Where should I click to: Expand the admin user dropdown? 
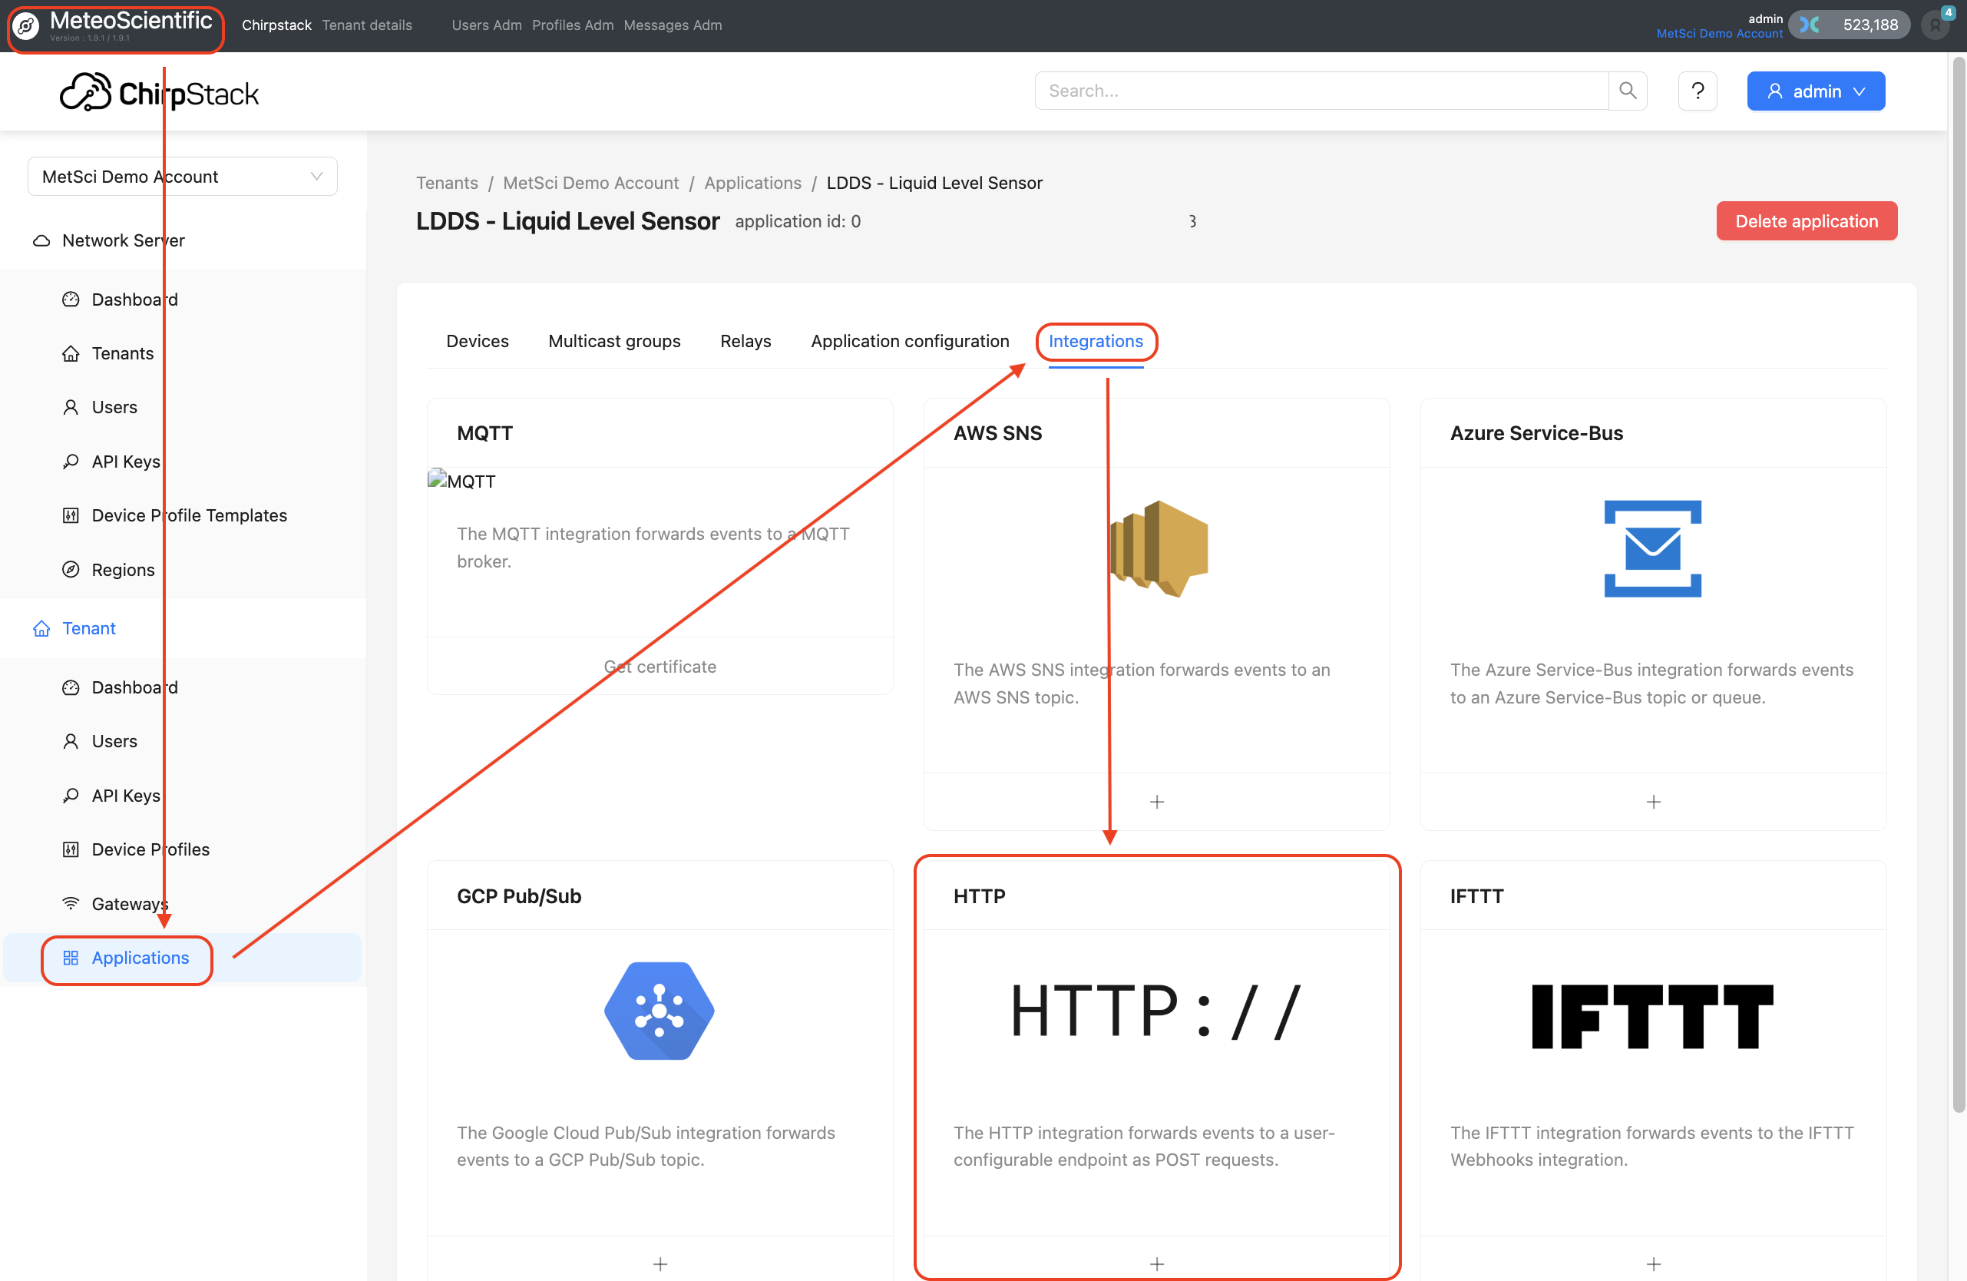click(x=1816, y=91)
